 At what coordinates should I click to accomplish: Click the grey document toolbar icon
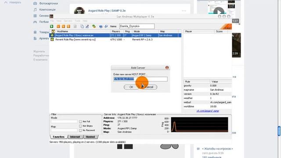[75, 26]
